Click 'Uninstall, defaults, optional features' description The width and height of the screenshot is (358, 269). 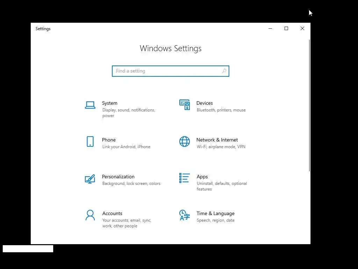click(x=222, y=186)
